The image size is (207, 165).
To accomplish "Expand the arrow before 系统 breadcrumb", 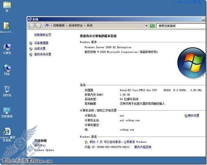I will click(85, 26).
